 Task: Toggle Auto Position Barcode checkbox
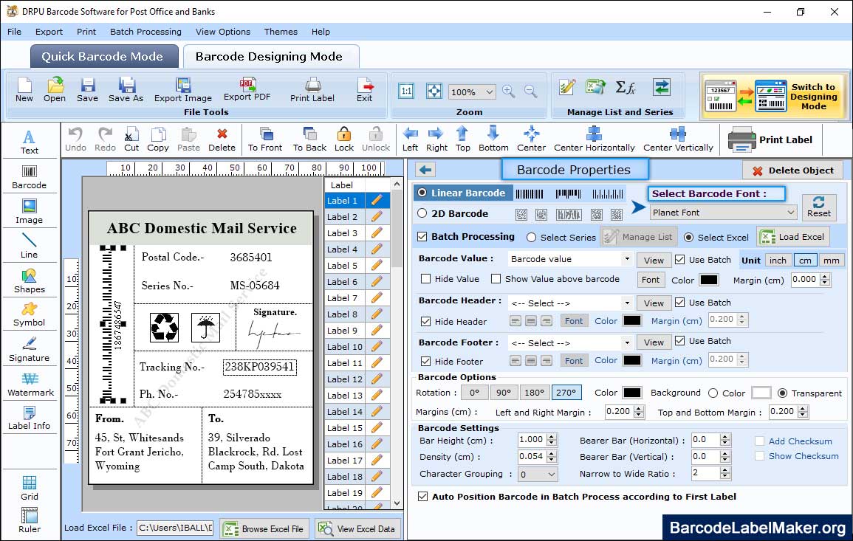[x=422, y=497]
